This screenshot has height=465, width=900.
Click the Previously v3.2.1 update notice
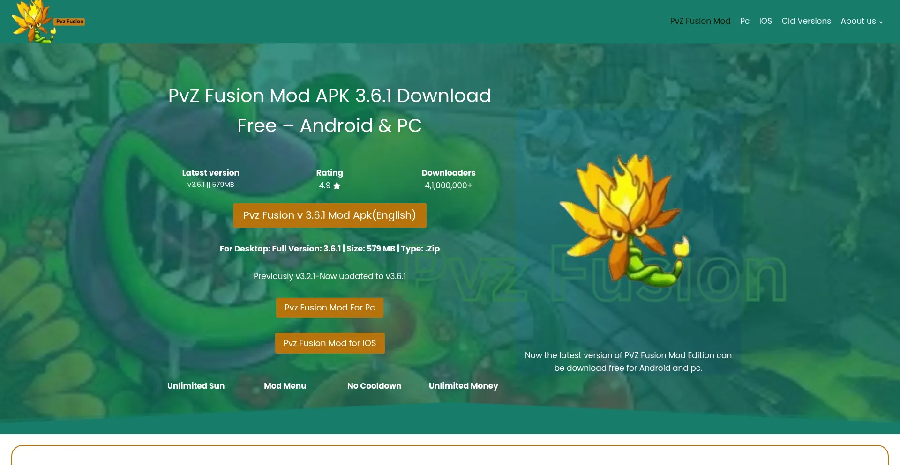330,276
